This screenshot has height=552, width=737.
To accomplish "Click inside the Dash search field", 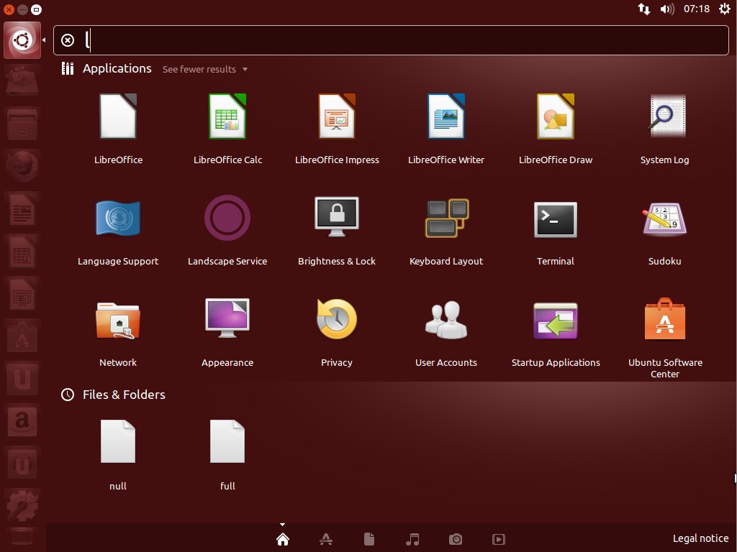I will [403, 40].
